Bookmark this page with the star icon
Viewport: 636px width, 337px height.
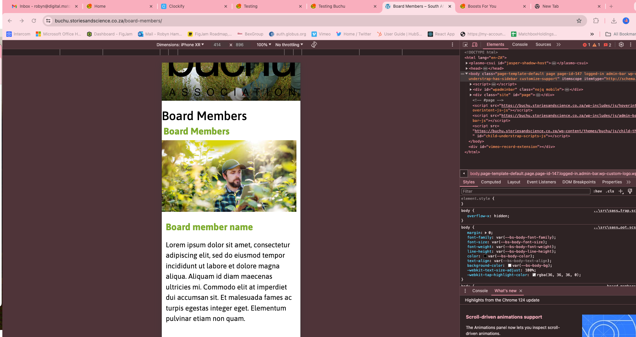(x=579, y=21)
